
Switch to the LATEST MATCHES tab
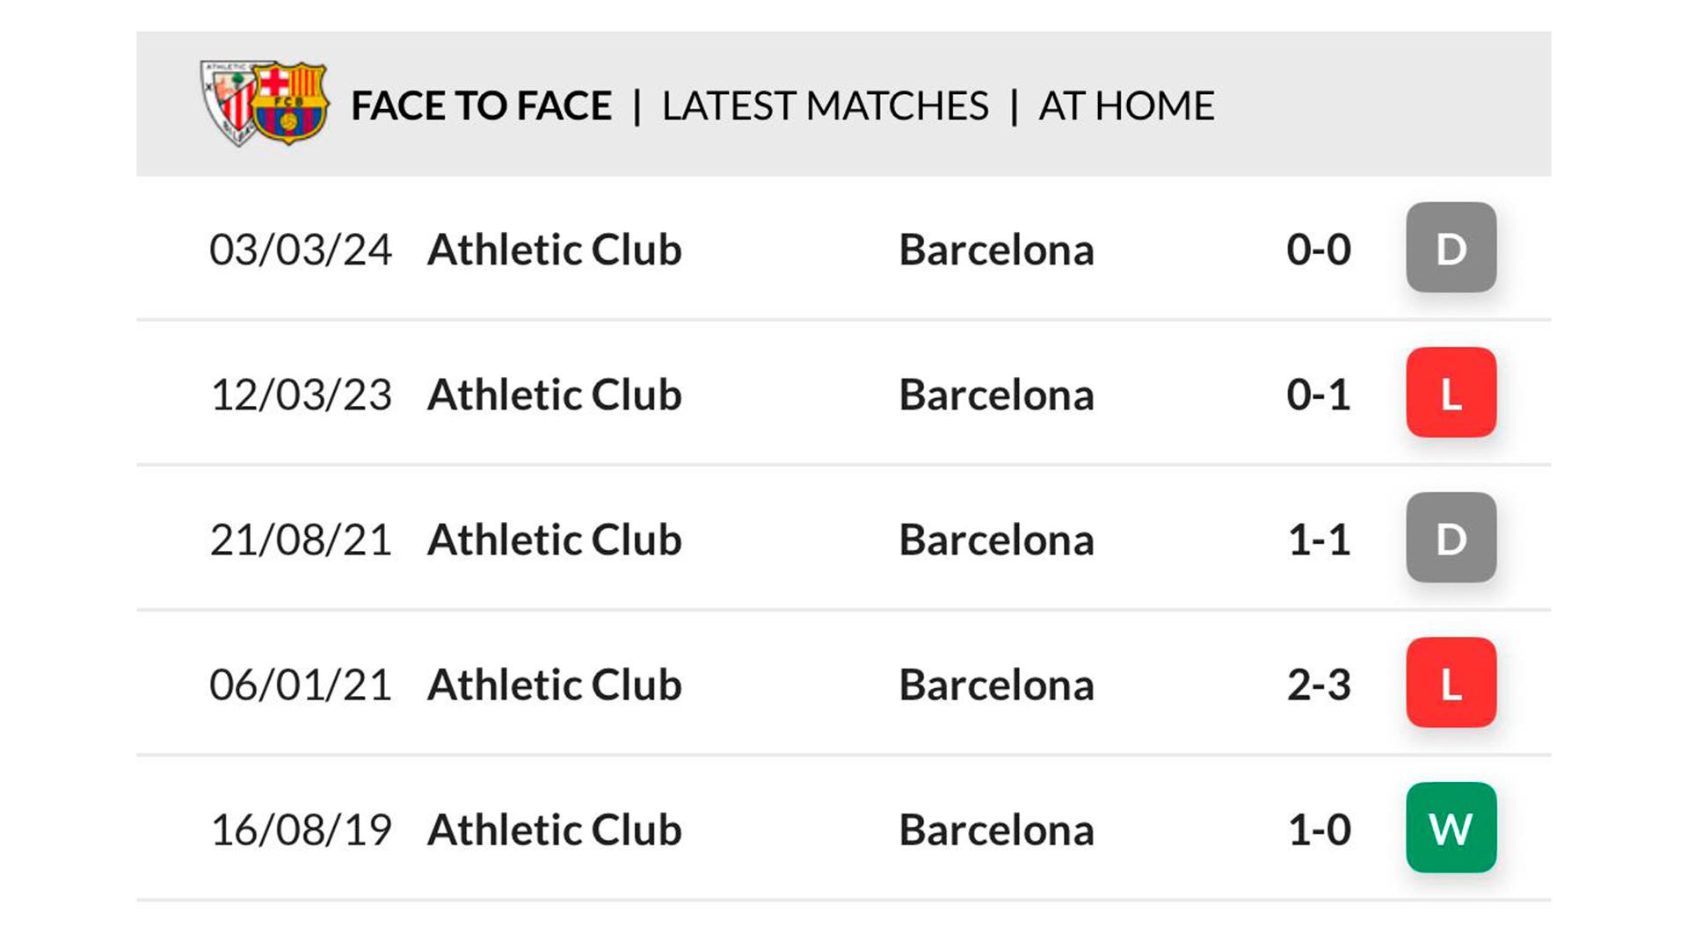pos(825,106)
